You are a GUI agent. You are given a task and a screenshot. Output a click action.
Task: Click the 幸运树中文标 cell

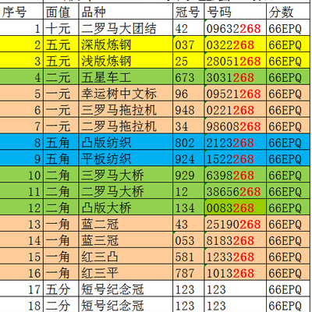point(126,94)
